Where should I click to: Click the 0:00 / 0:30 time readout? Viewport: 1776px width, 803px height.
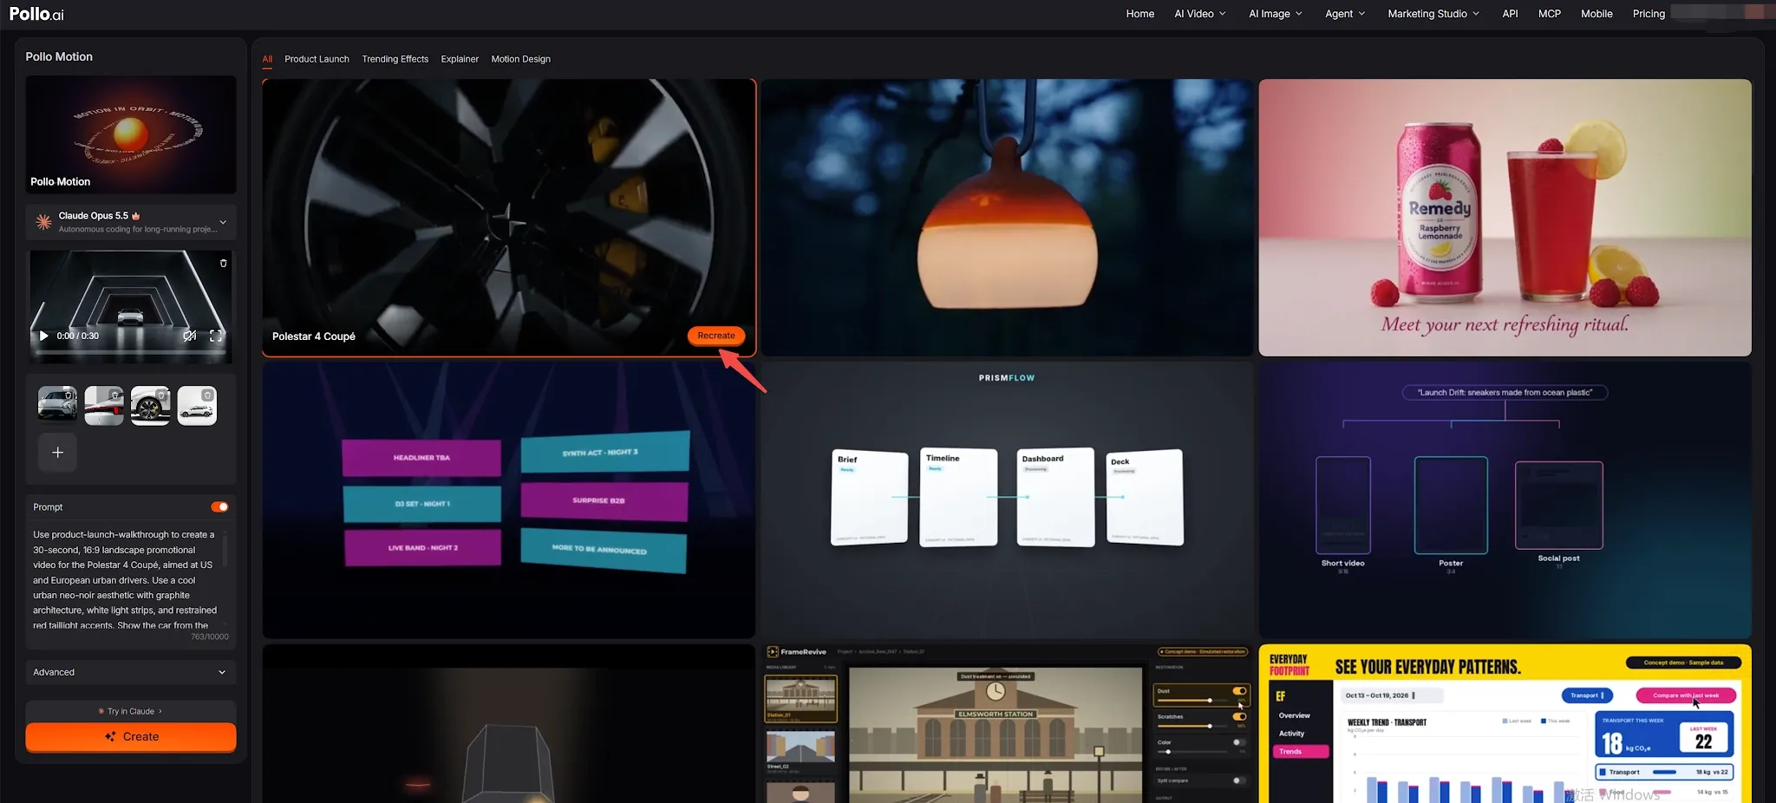click(x=78, y=336)
